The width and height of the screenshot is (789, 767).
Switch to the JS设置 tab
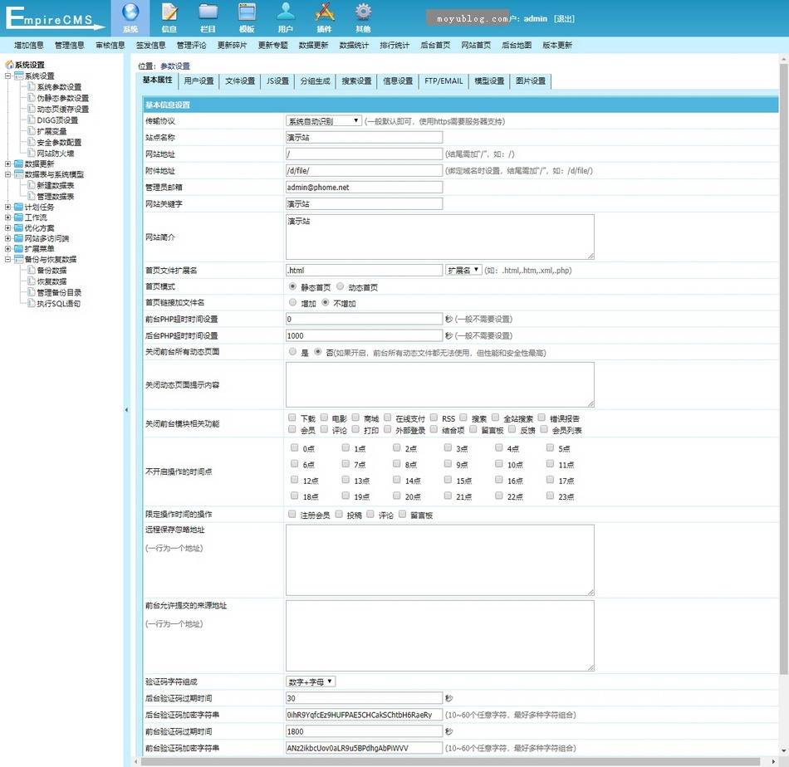(x=277, y=81)
